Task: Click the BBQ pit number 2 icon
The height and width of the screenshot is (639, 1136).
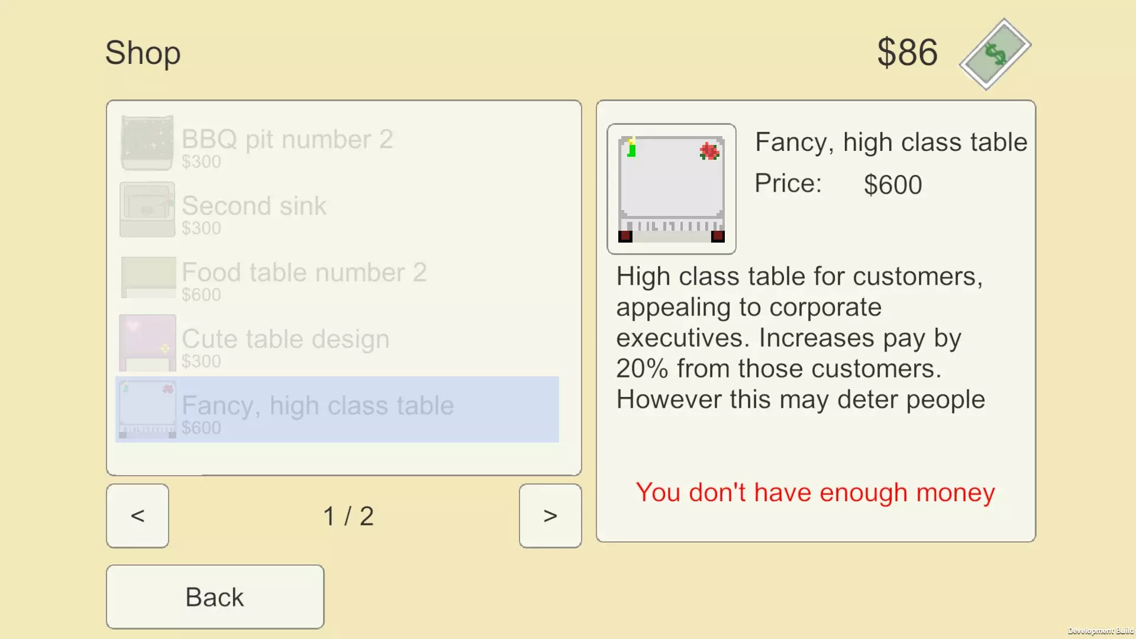Action: pos(147,143)
